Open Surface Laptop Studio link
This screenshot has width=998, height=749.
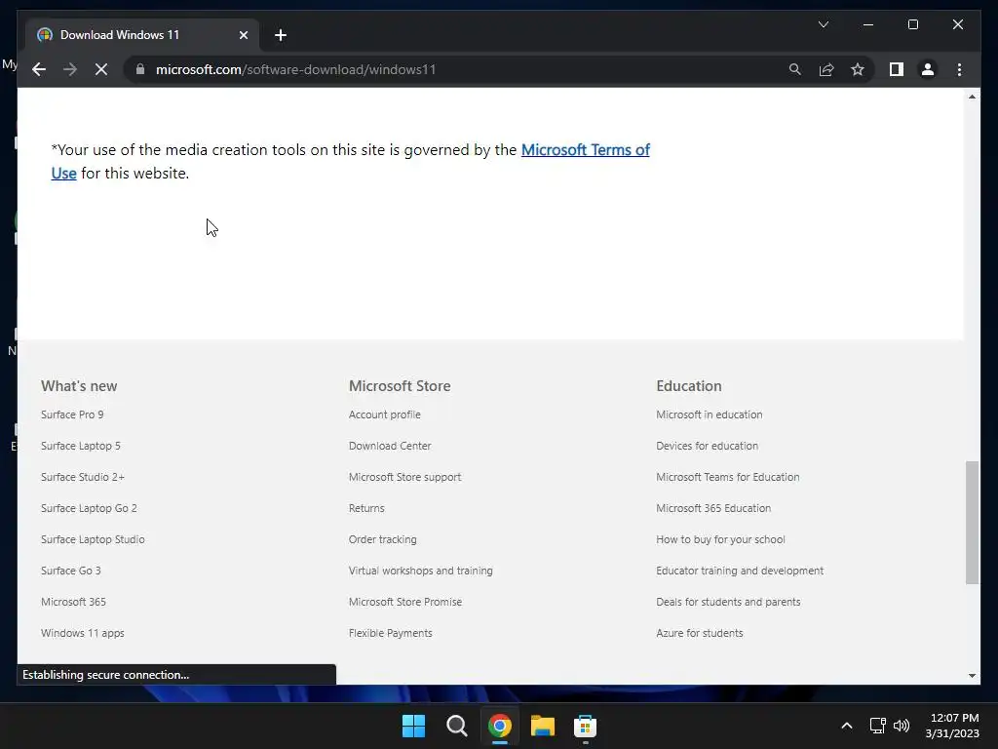pyautogui.click(x=93, y=539)
